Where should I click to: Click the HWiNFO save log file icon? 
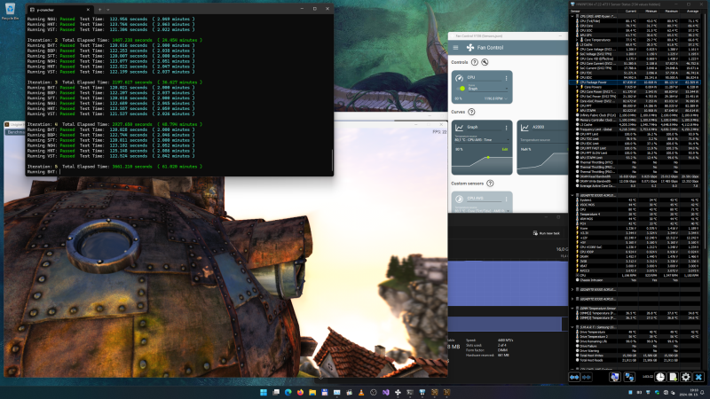click(673, 377)
